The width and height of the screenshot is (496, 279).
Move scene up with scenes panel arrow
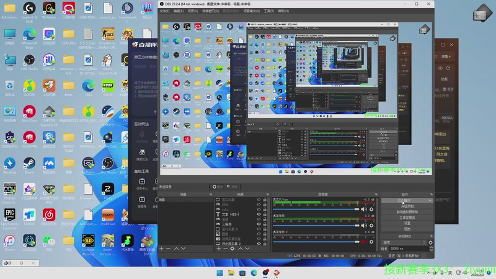click(176, 249)
